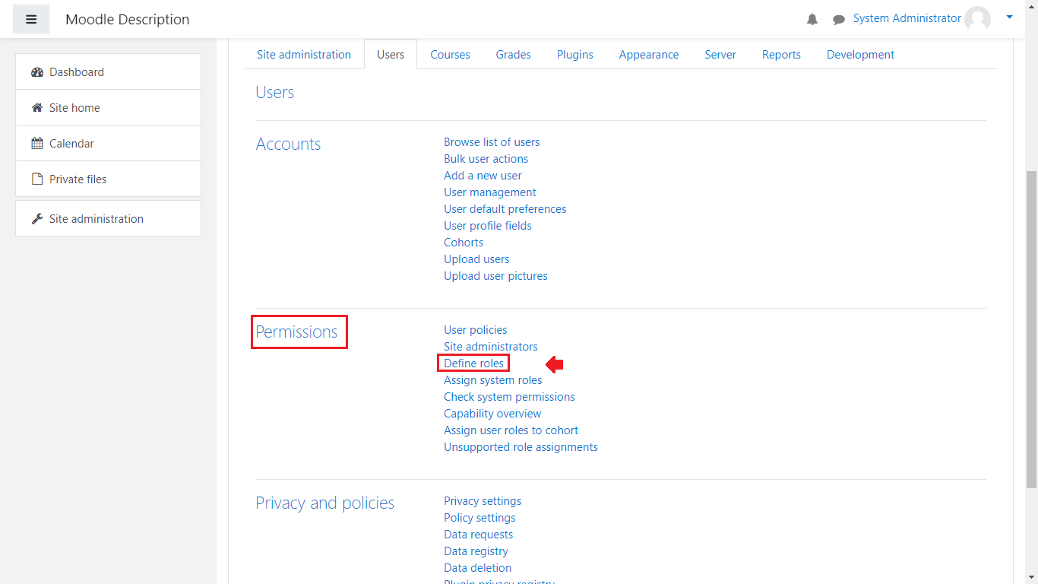
Task: Open the messages chat bubble icon
Action: coord(839,20)
